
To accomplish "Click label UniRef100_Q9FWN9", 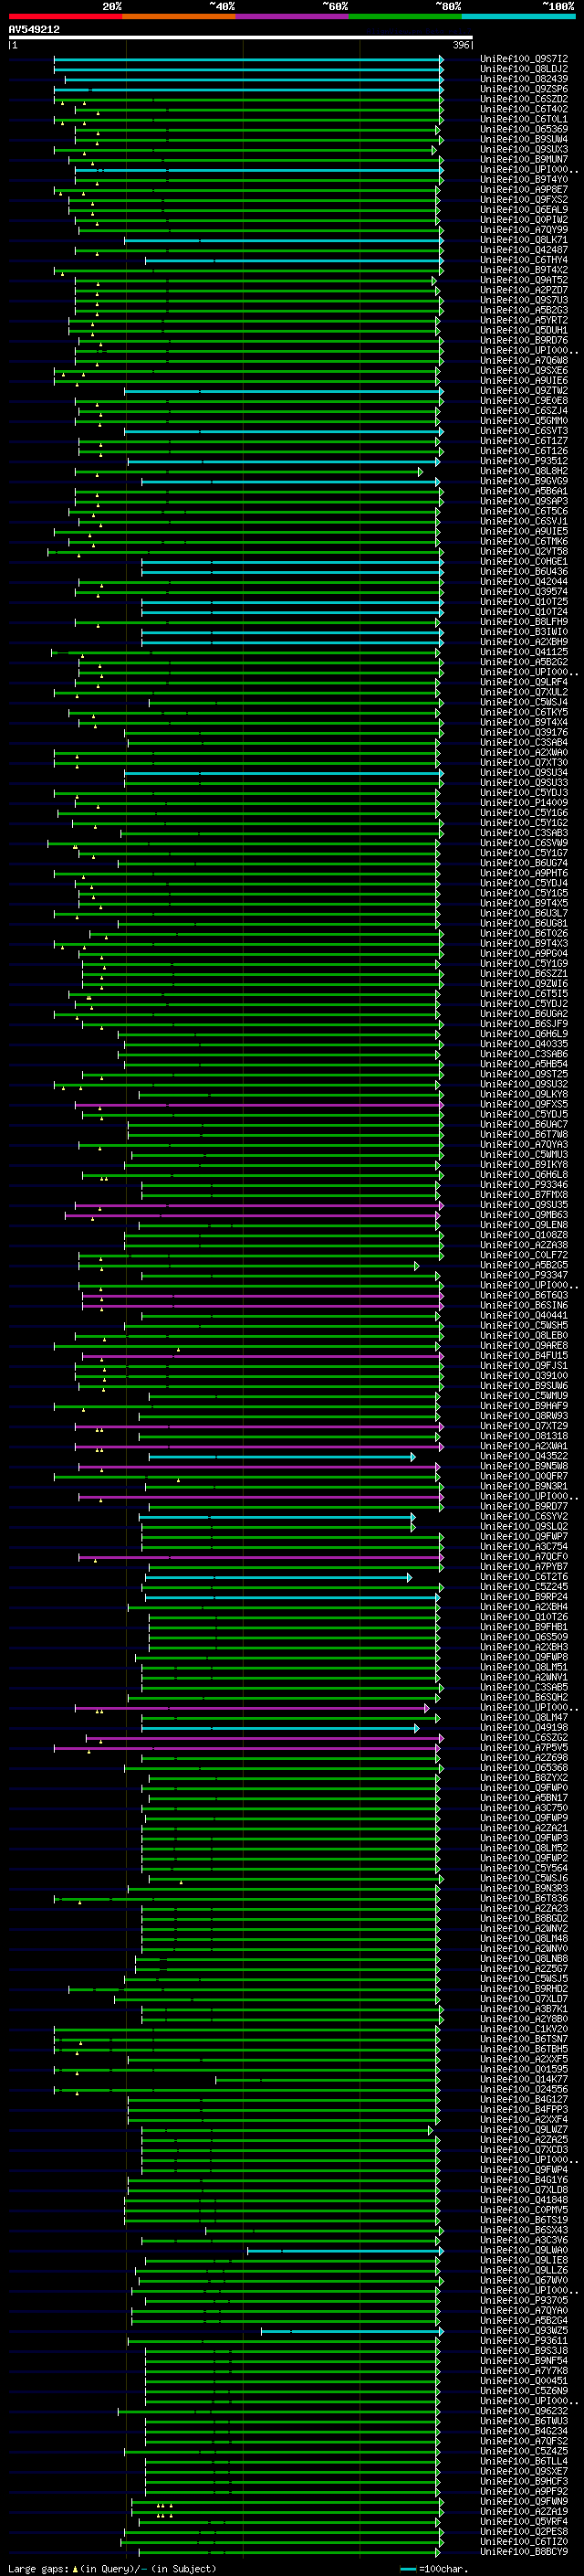I will coord(524,2501).
